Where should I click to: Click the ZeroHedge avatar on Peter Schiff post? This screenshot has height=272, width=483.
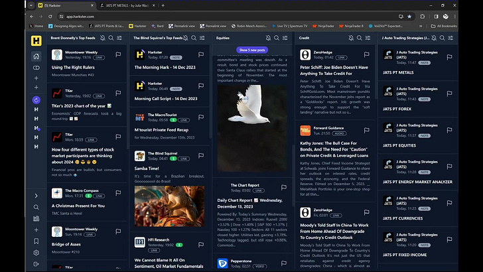tap(305, 55)
